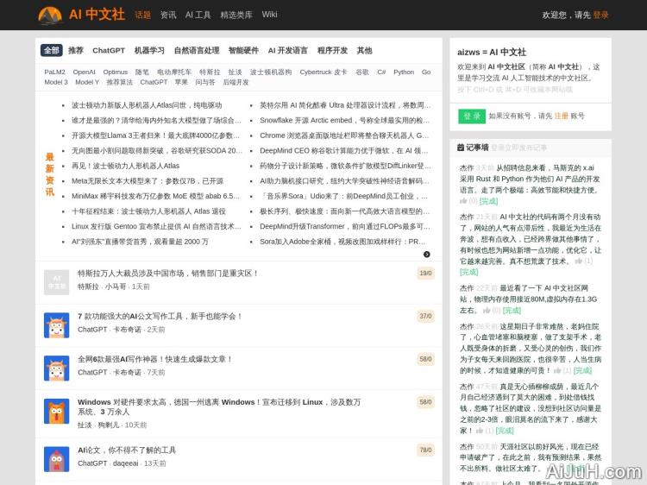Open the 波士顿机器狗 tag
The height and width of the screenshot is (485, 647).
point(271,72)
